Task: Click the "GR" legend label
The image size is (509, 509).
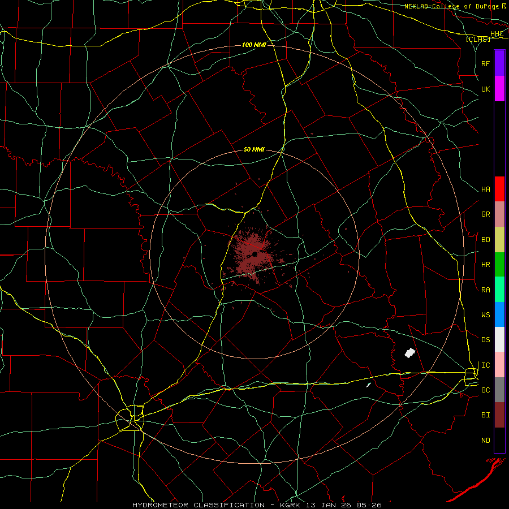Action: tap(485, 214)
